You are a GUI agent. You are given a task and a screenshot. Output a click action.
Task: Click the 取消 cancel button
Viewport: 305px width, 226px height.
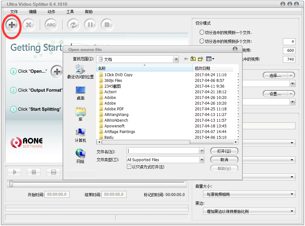pyautogui.click(x=224, y=160)
